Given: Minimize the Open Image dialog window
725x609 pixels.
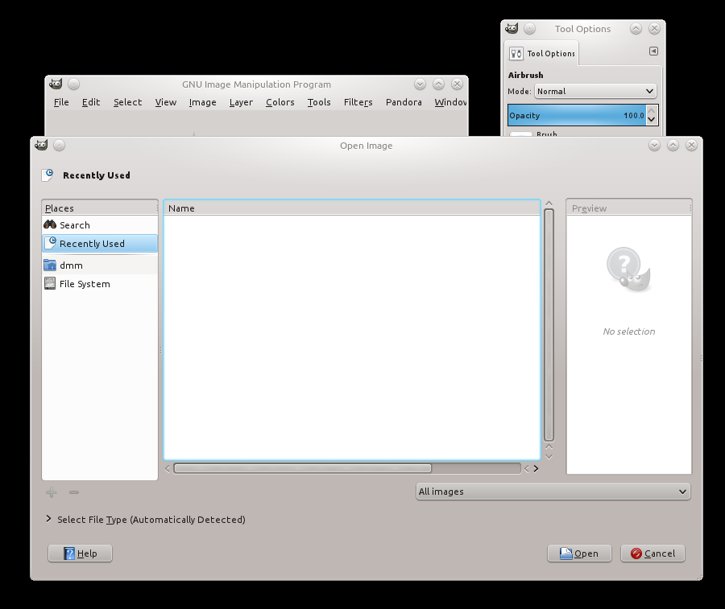Looking at the screenshot, I should [x=654, y=145].
